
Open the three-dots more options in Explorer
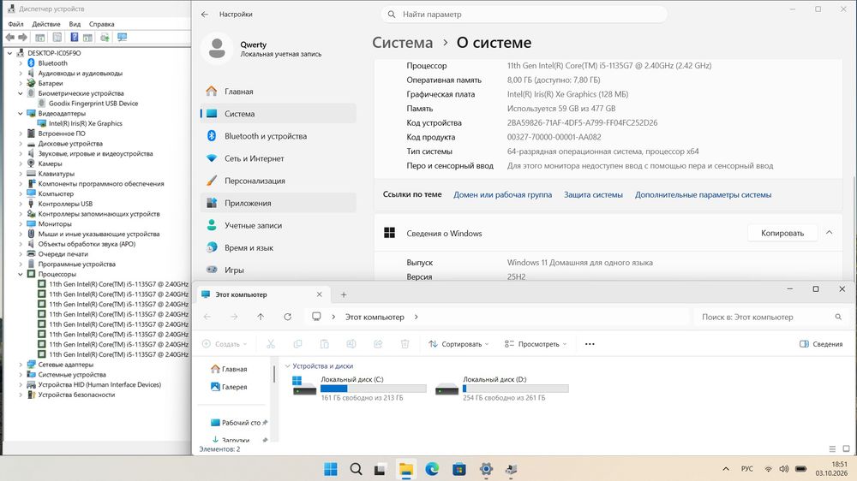click(x=590, y=344)
